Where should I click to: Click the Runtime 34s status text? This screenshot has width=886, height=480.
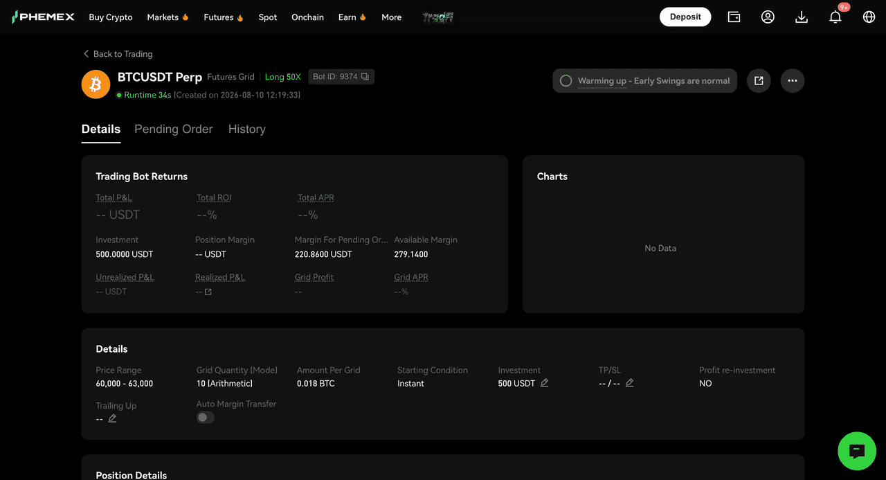click(x=147, y=95)
